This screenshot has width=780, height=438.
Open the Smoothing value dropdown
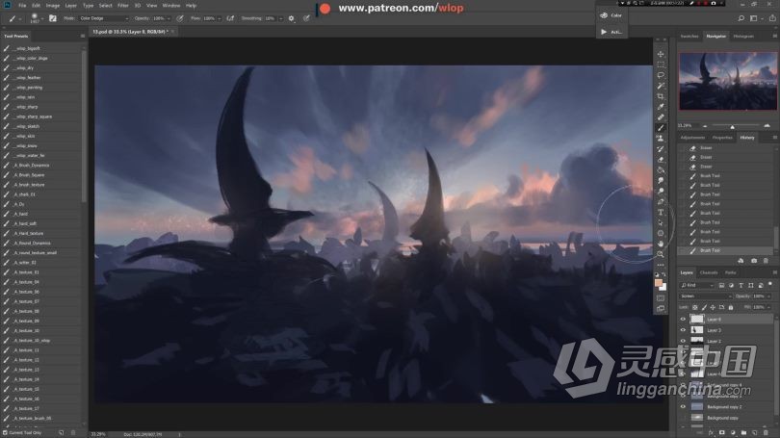pos(280,18)
